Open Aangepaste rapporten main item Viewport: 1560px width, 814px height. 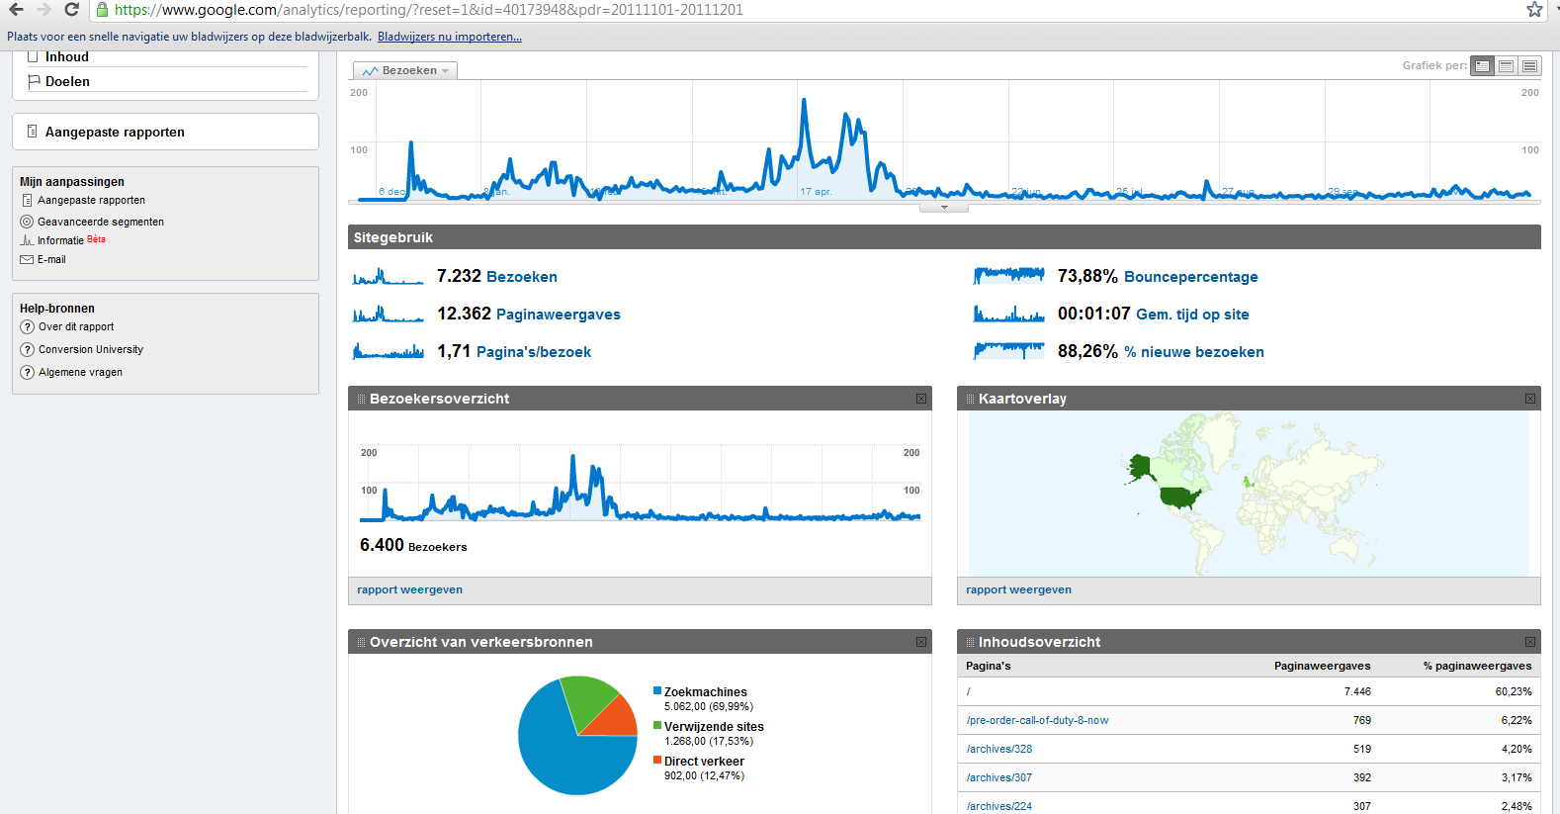coord(115,132)
